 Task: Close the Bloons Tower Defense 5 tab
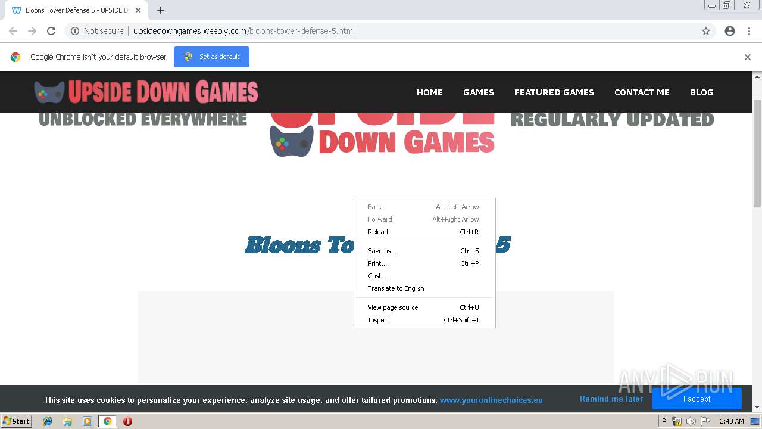point(138,10)
